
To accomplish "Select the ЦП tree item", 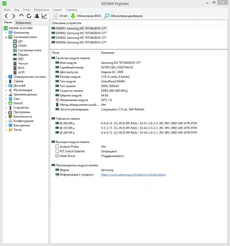I will [20, 42].
